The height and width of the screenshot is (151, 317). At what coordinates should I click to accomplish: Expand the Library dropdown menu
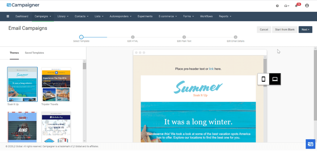pyautogui.click(x=63, y=16)
